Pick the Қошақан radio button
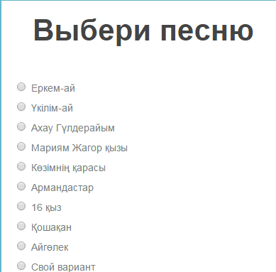The image size is (276, 272). click(21, 226)
